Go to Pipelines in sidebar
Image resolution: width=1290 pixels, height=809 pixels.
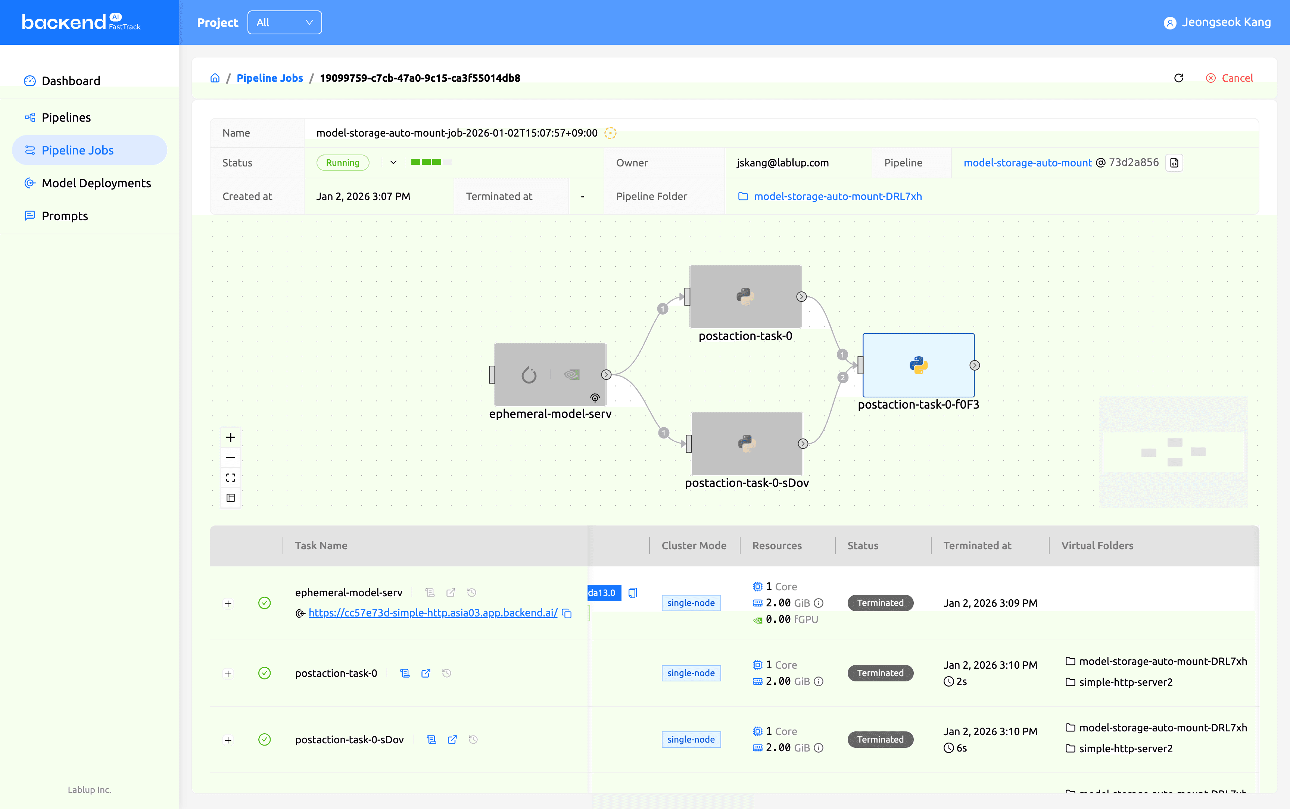click(66, 117)
